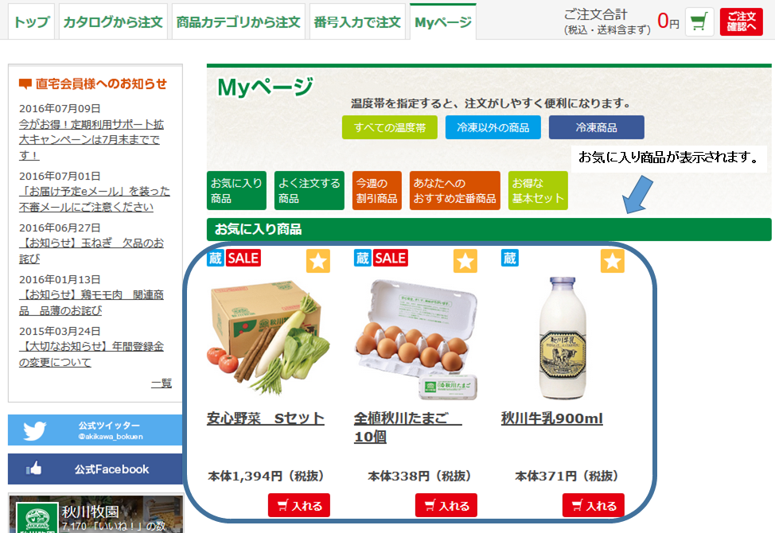Click the SALE badge on 全植秋川たまご
775x533 pixels.
pos(391,258)
